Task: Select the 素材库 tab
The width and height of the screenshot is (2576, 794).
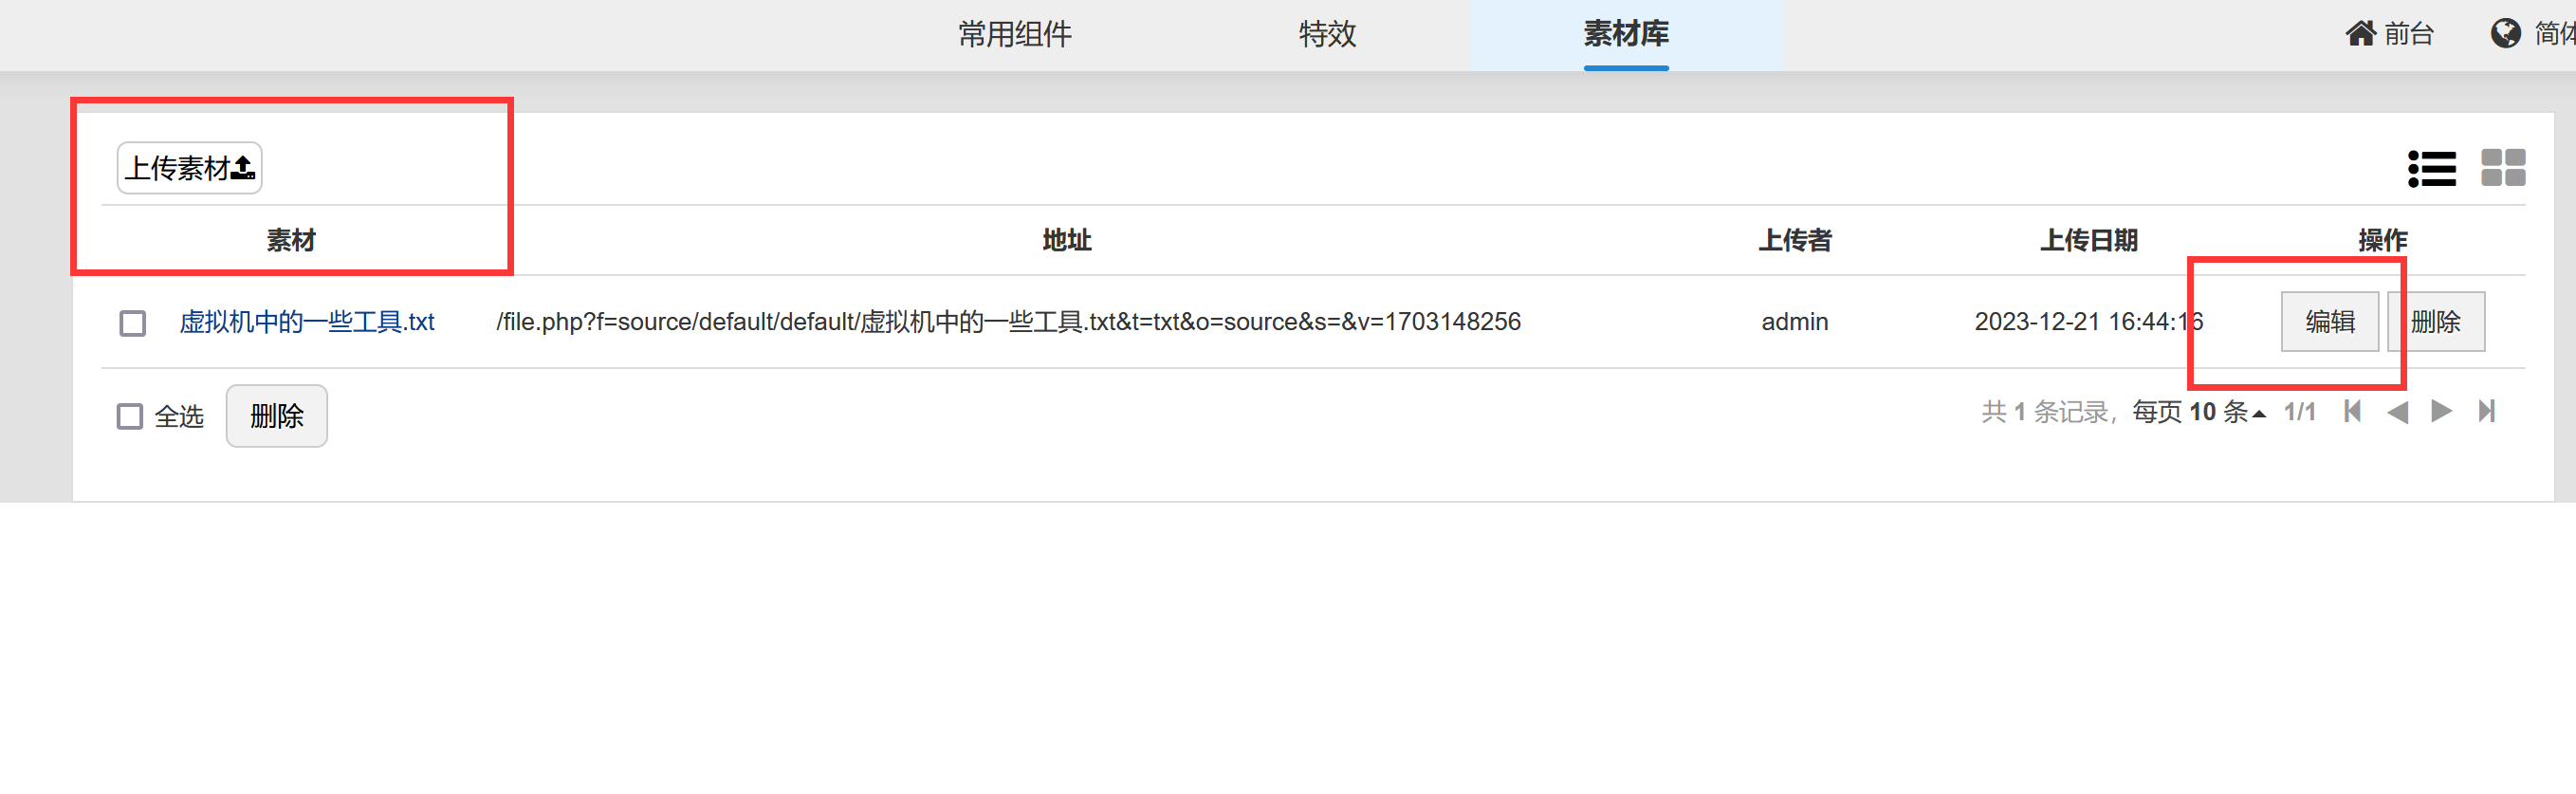Action: pyautogui.click(x=1626, y=35)
